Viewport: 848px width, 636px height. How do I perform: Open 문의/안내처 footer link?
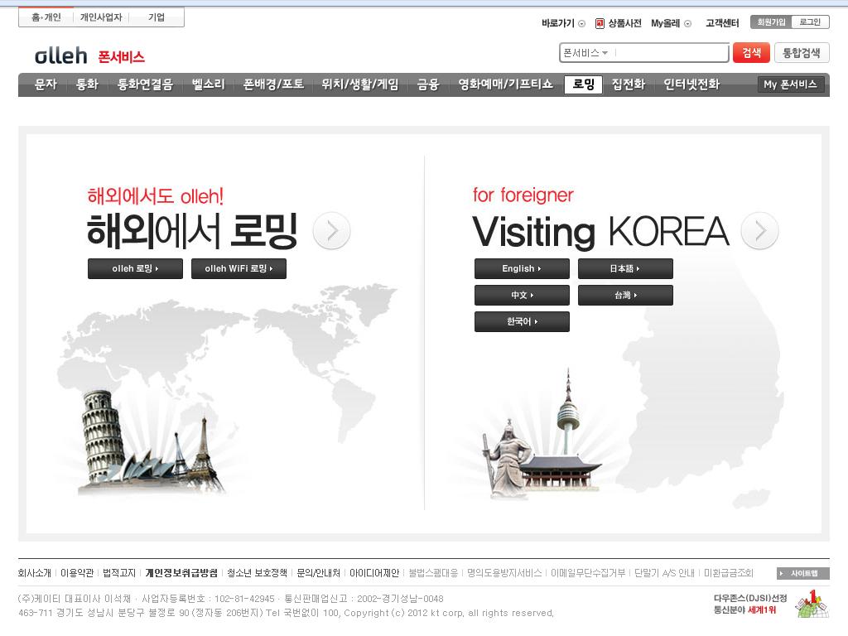pyautogui.click(x=318, y=573)
